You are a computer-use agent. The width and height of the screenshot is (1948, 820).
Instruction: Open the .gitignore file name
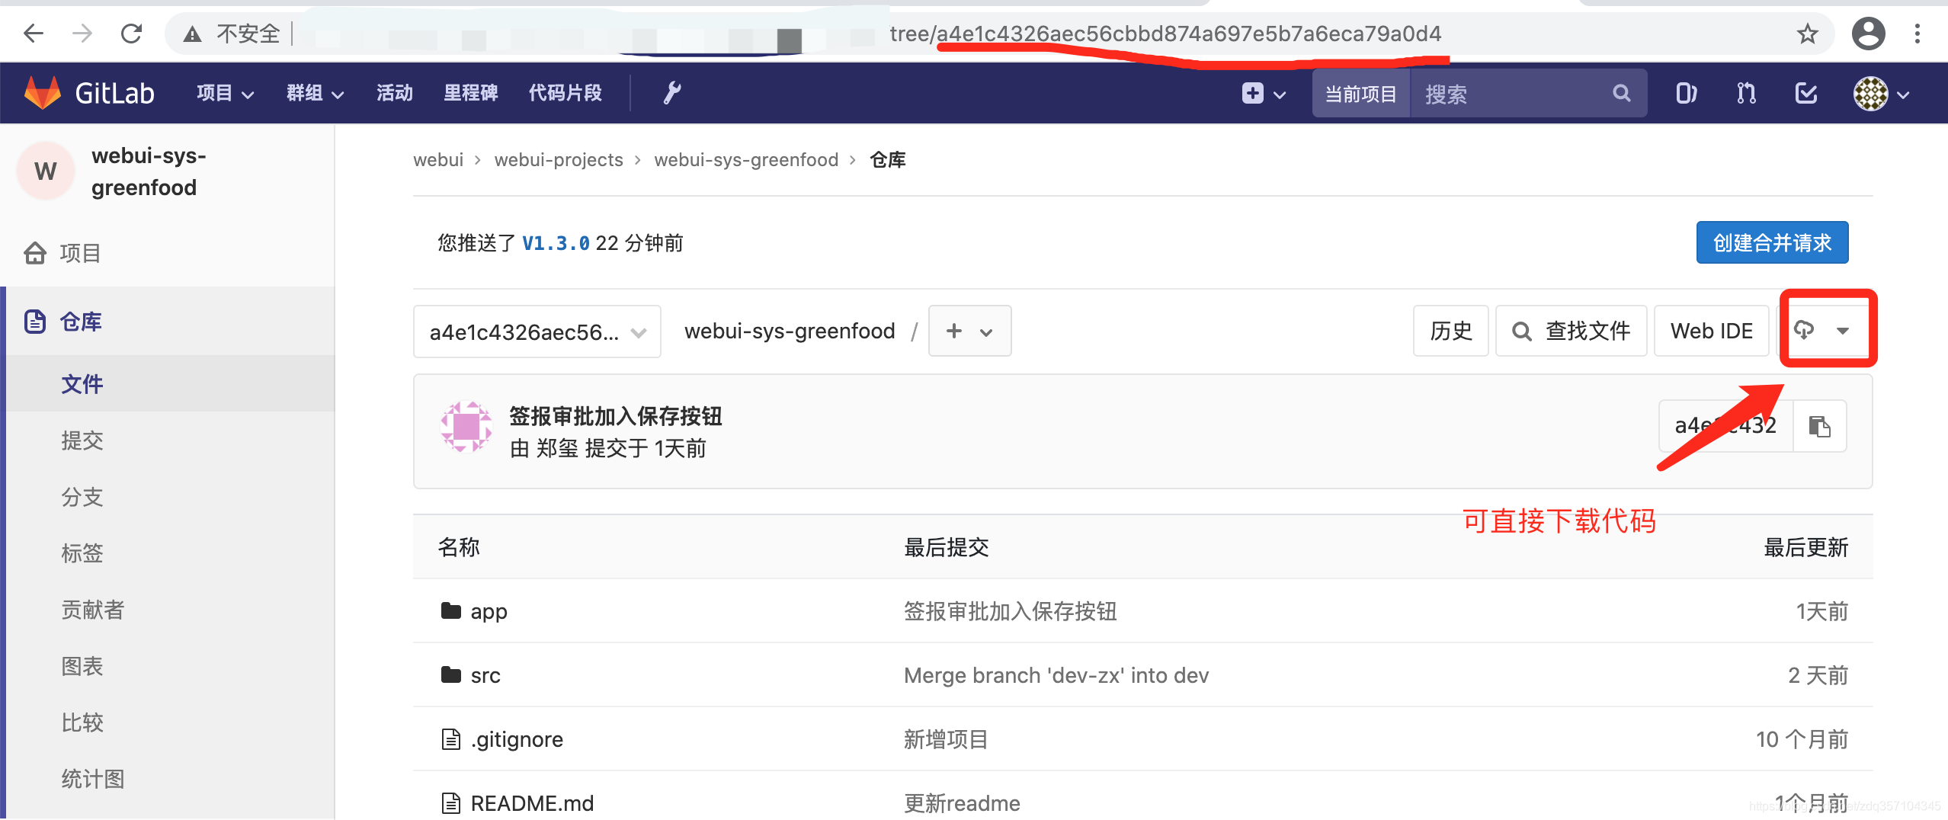pyautogui.click(x=517, y=739)
